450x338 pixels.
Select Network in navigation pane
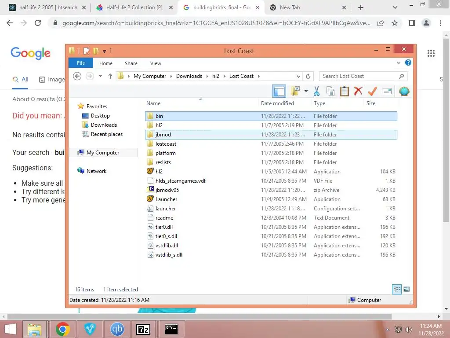pos(96,171)
